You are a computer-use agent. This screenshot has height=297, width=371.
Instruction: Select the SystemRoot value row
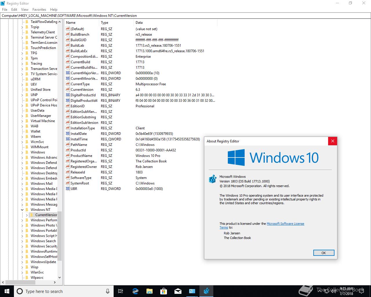(141, 183)
